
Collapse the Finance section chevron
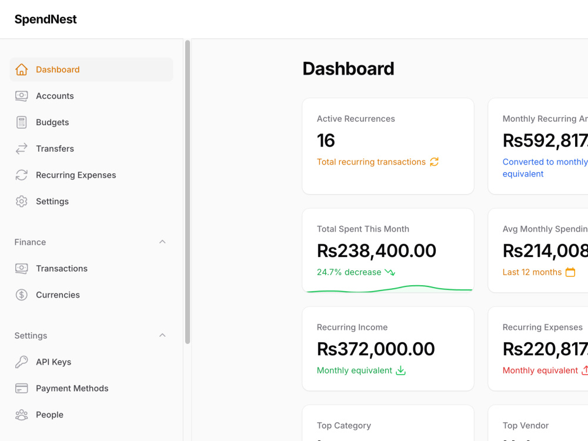(162, 242)
